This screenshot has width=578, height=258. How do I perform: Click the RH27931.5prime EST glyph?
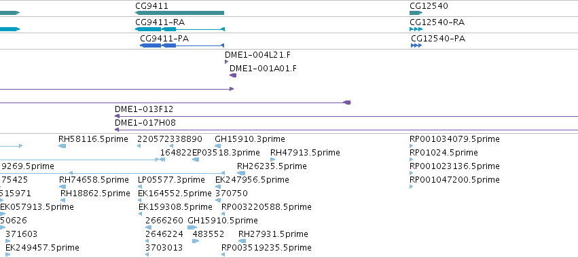pos(242,241)
